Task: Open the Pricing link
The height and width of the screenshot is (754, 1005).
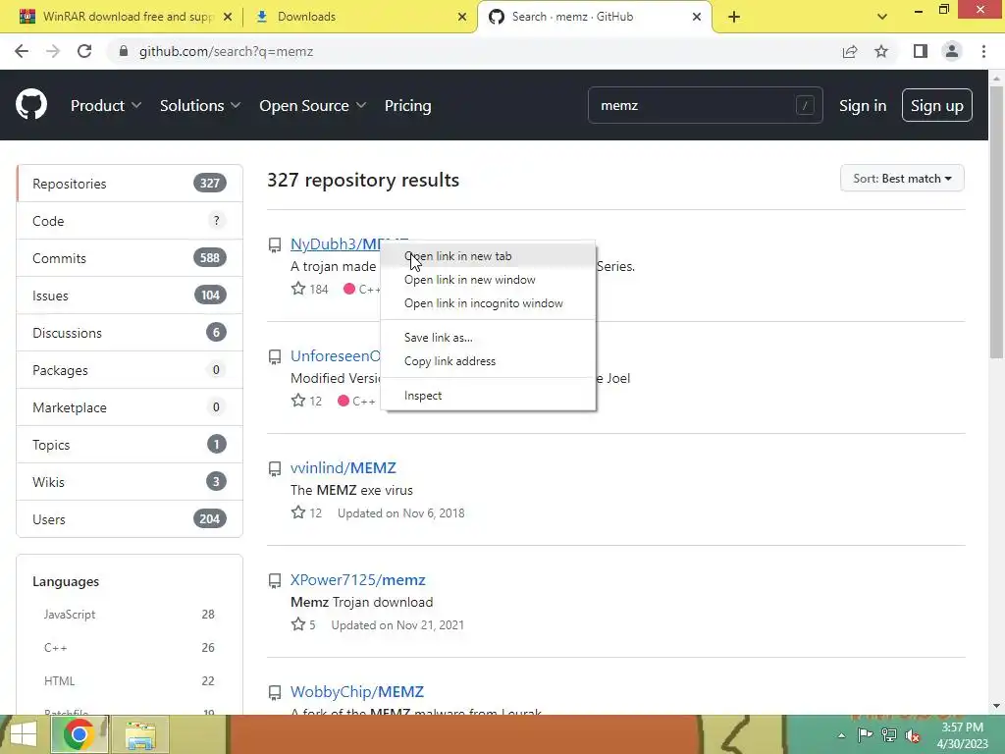Action: pyautogui.click(x=407, y=105)
